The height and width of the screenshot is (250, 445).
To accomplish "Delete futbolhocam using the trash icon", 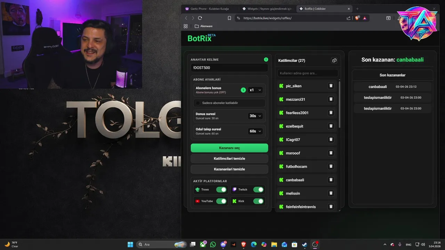I will point(331,166).
